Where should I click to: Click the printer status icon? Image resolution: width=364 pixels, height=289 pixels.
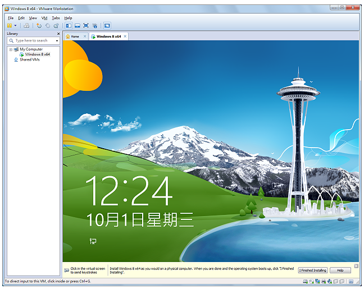pos(324,282)
